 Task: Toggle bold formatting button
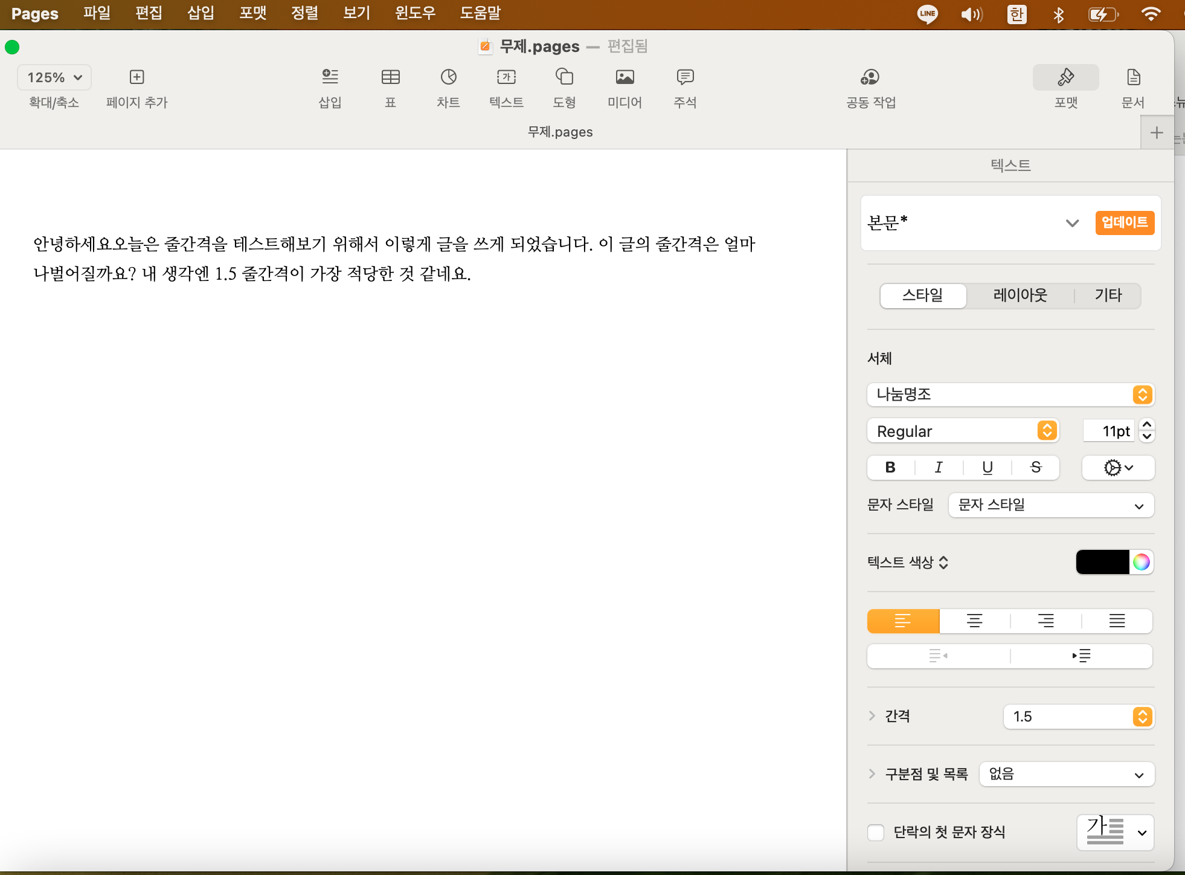[x=890, y=467]
